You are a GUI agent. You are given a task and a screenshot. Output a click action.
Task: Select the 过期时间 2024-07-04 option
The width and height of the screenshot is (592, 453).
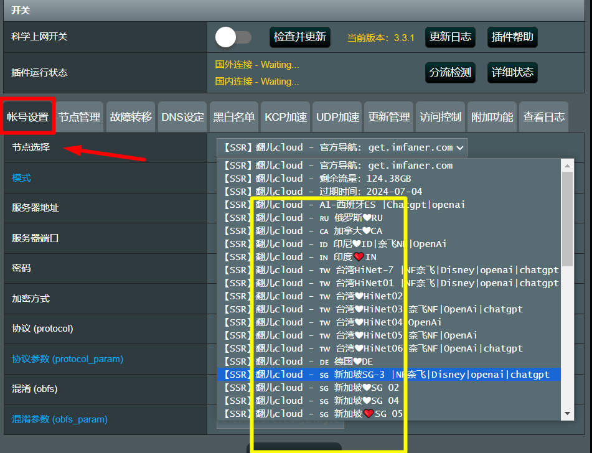tap(389, 192)
